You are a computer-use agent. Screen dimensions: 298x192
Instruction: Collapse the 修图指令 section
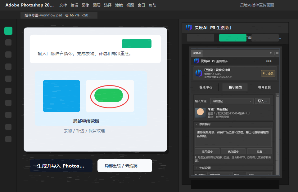[196, 124]
